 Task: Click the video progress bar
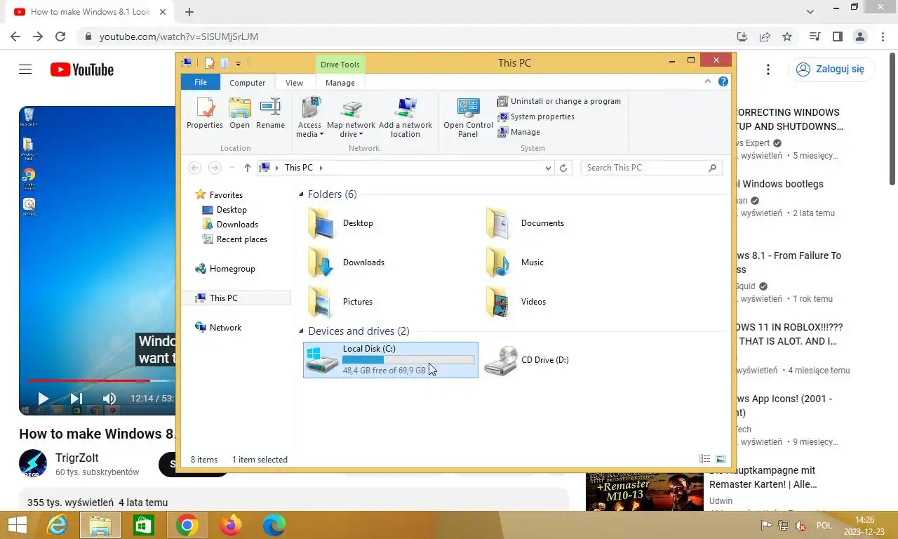101,380
